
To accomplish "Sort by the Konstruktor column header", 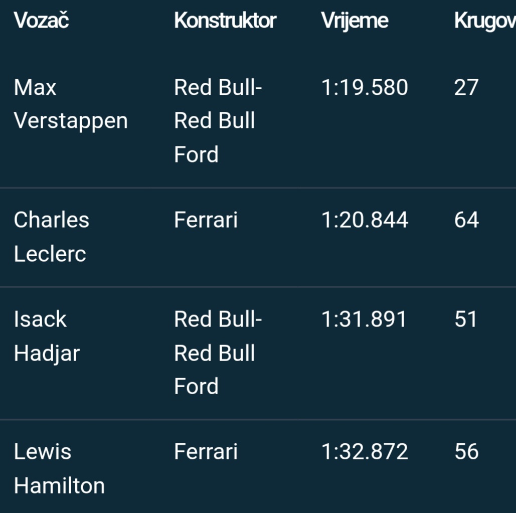I will (225, 21).
